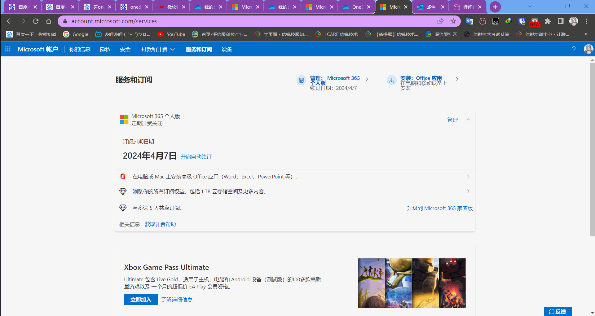Go to the browser home icon
This screenshot has height=316, width=595.
pyautogui.click(x=49, y=21)
